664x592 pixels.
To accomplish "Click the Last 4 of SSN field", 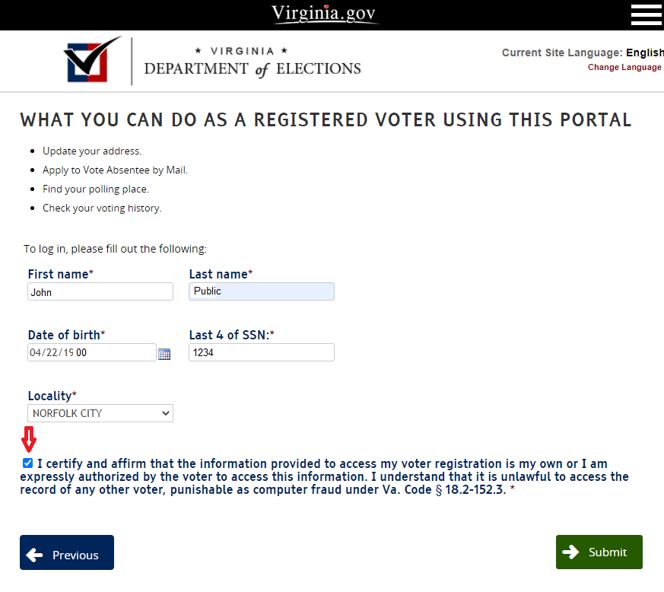I will (261, 352).
